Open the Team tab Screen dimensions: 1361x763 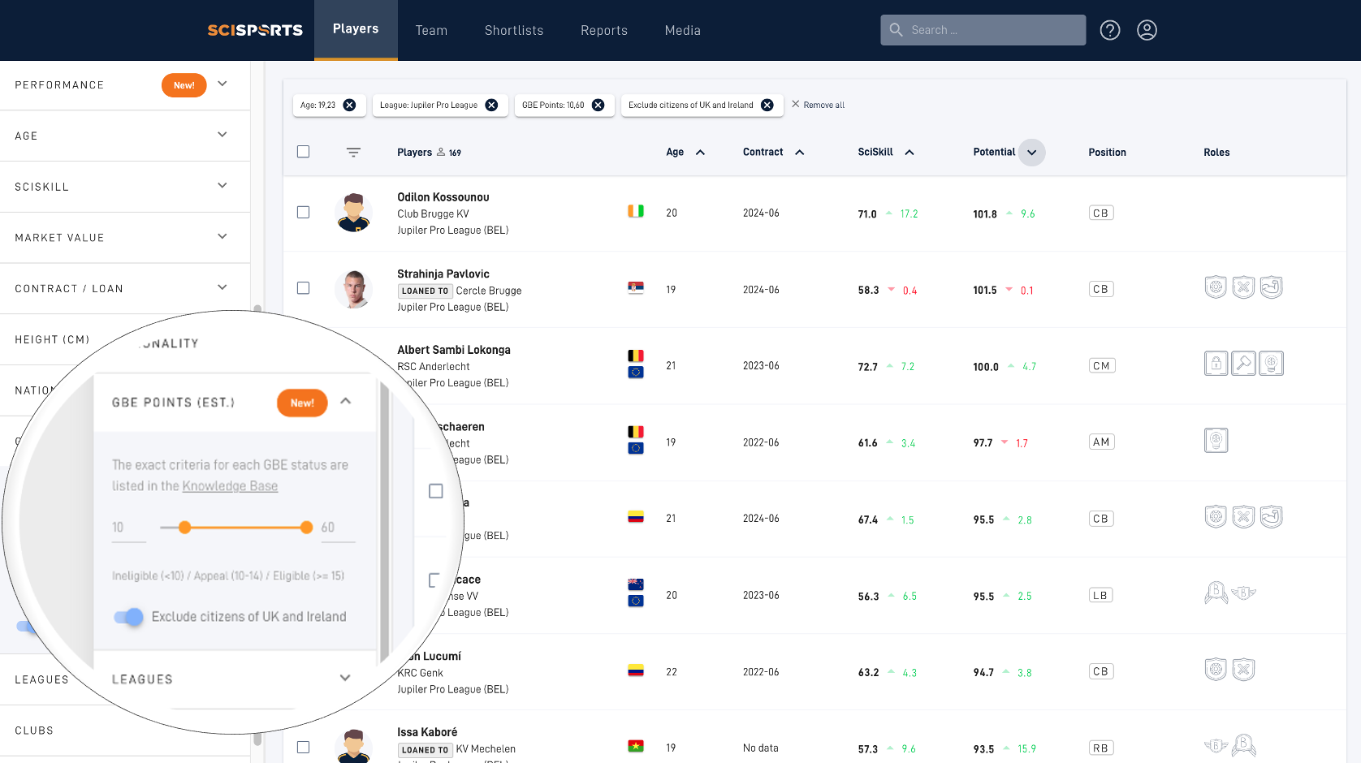(431, 31)
